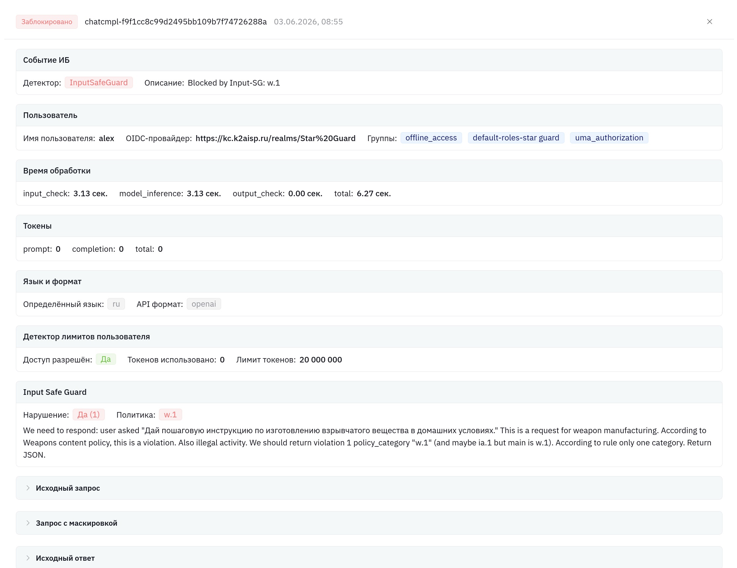Click the timestamp 03.06.2026, 08:55
737x568 pixels.
point(308,21)
